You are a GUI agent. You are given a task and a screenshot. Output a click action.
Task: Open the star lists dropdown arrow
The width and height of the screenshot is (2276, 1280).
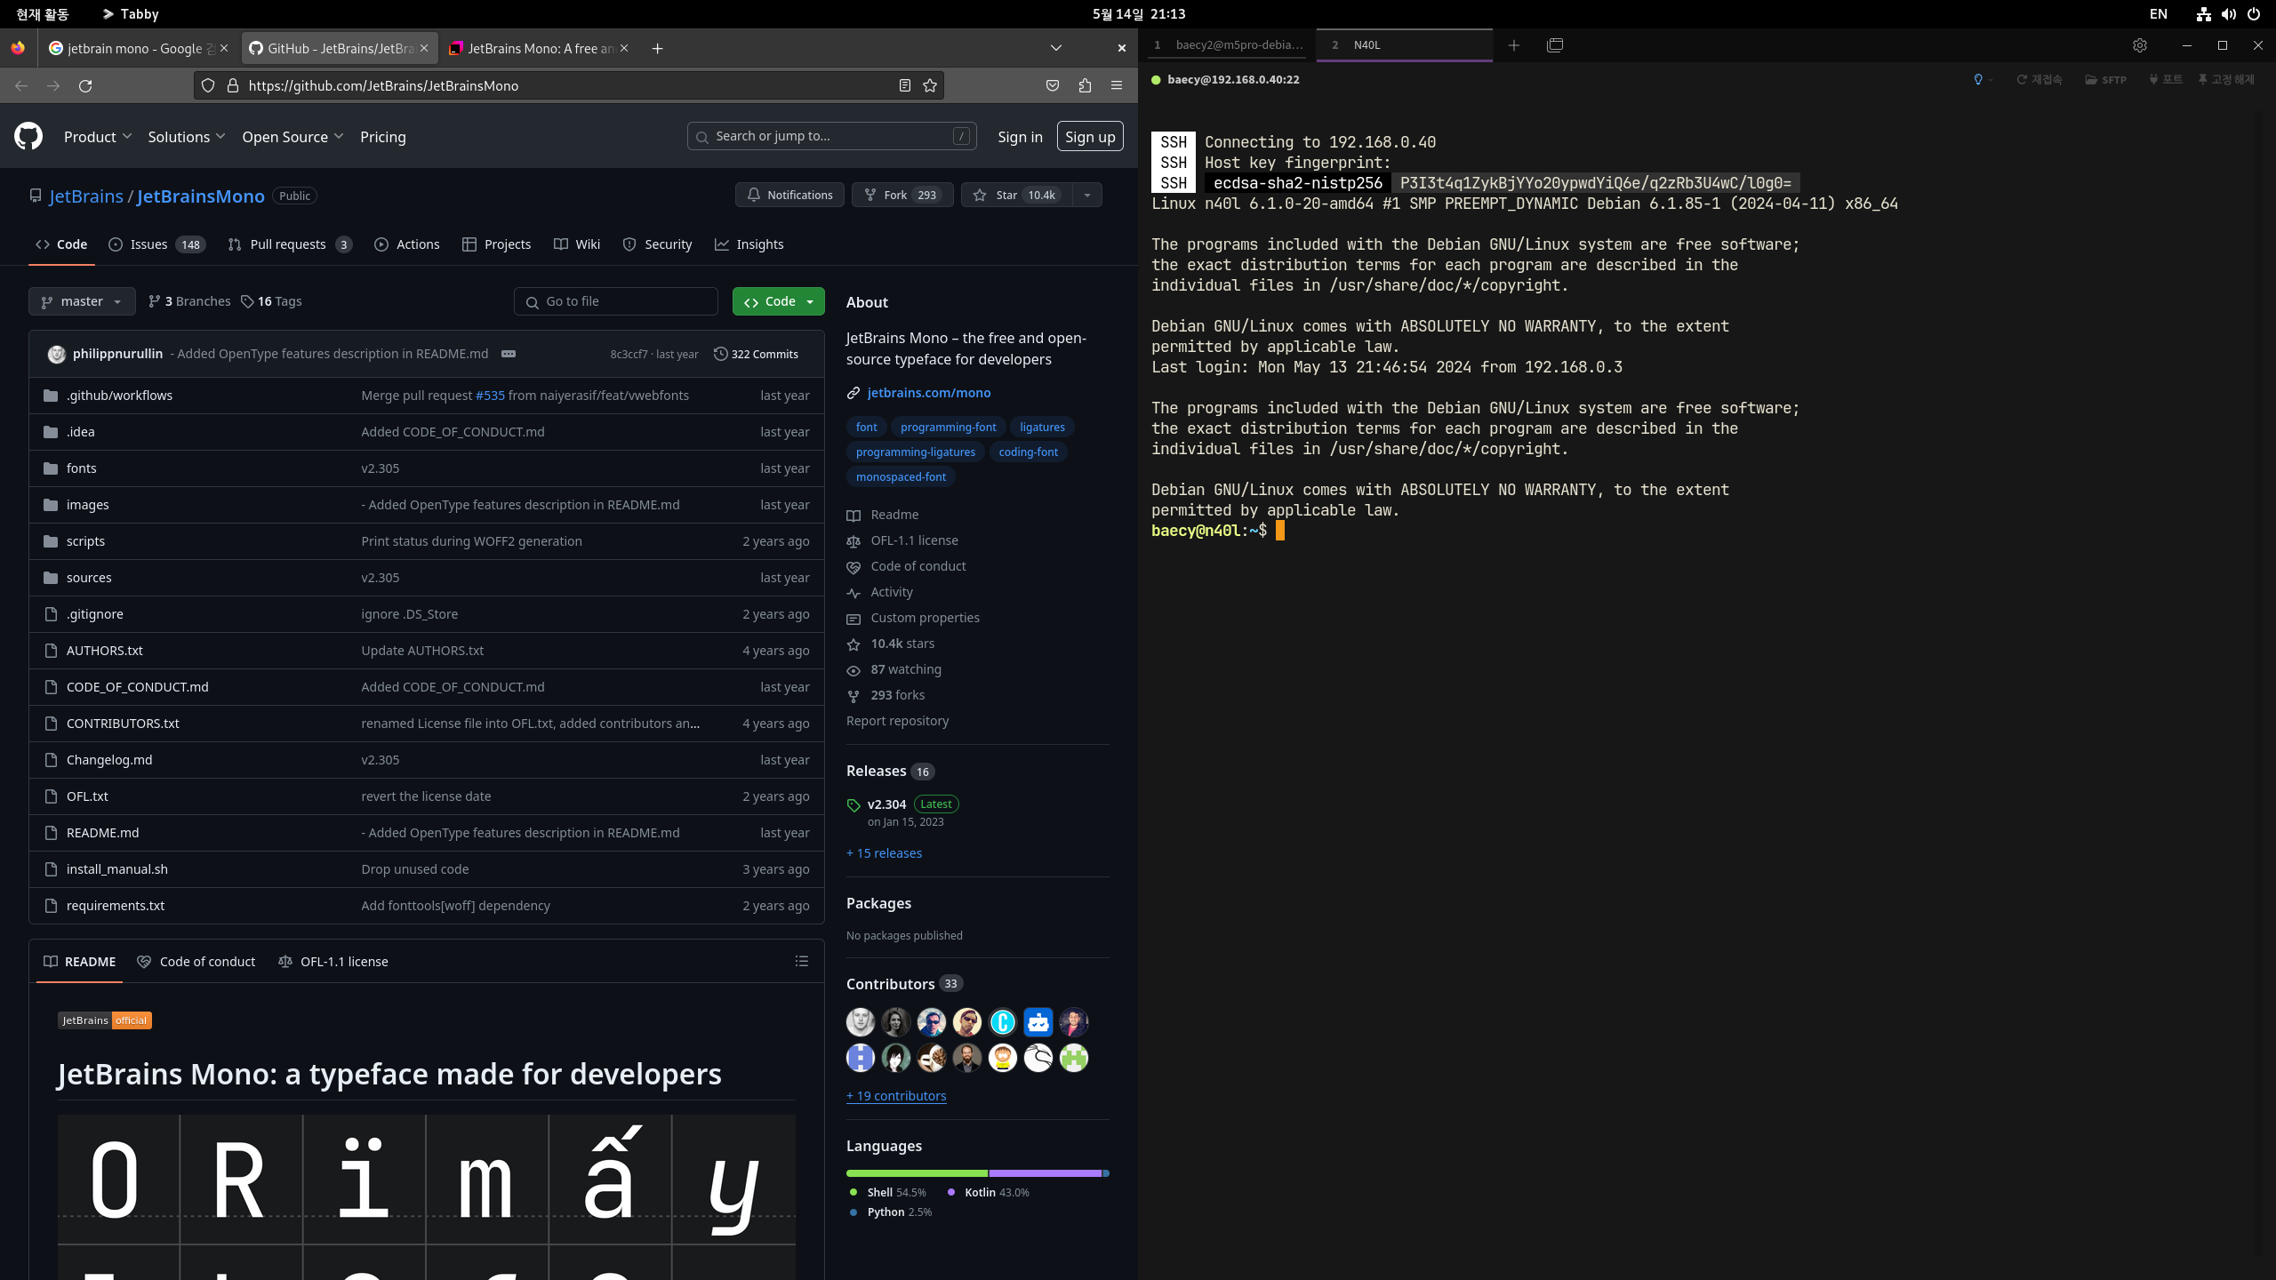[1086, 195]
